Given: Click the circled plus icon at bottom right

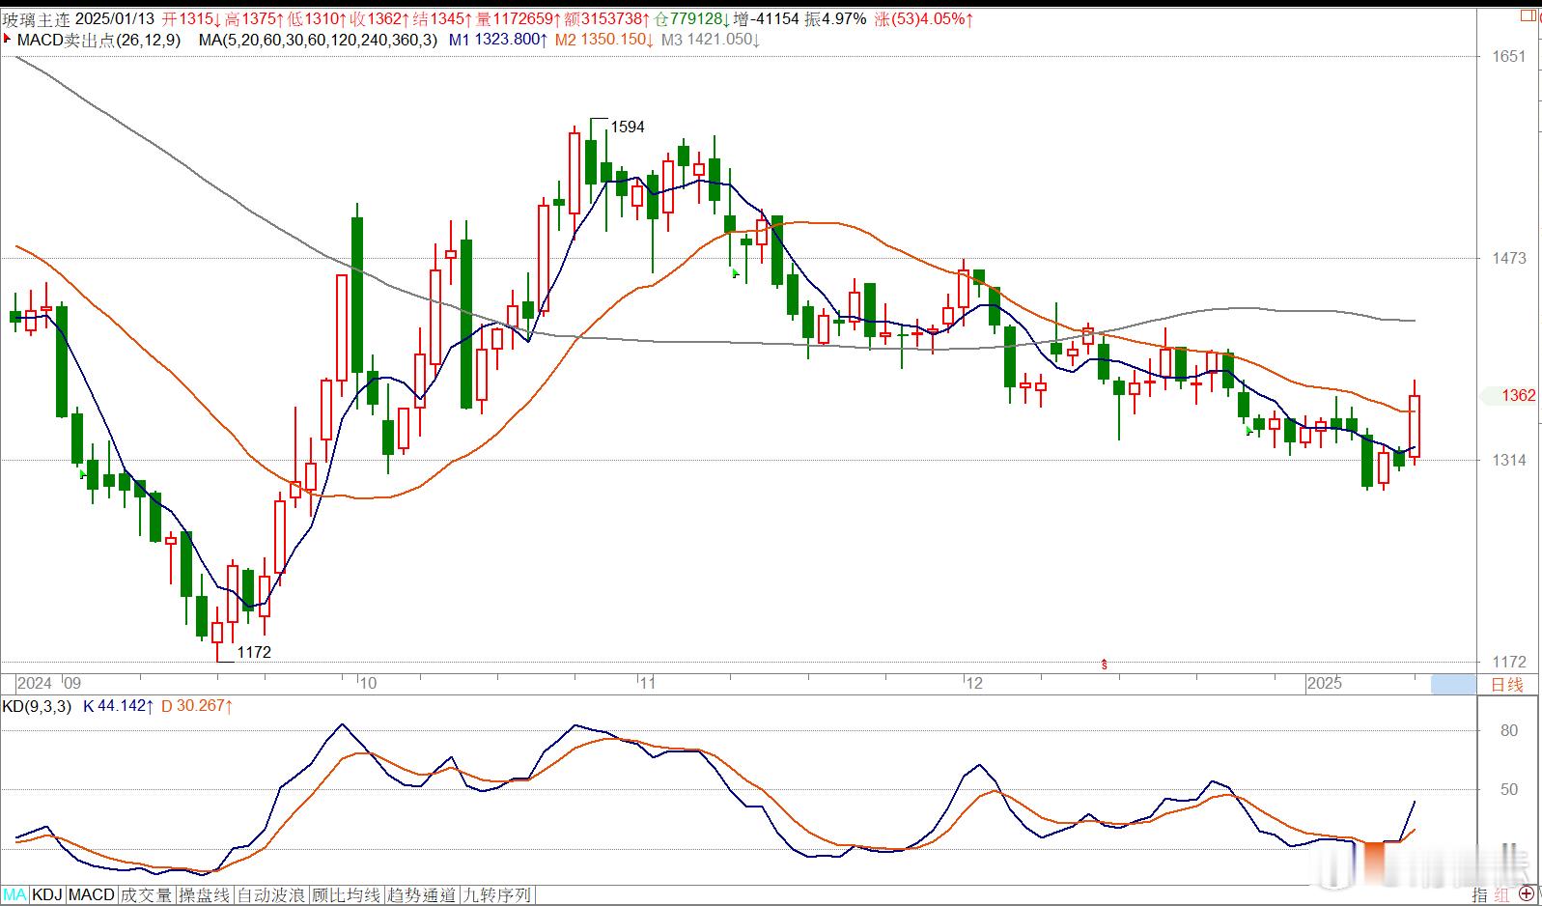Looking at the screenshot, I should pos(1527,895).
